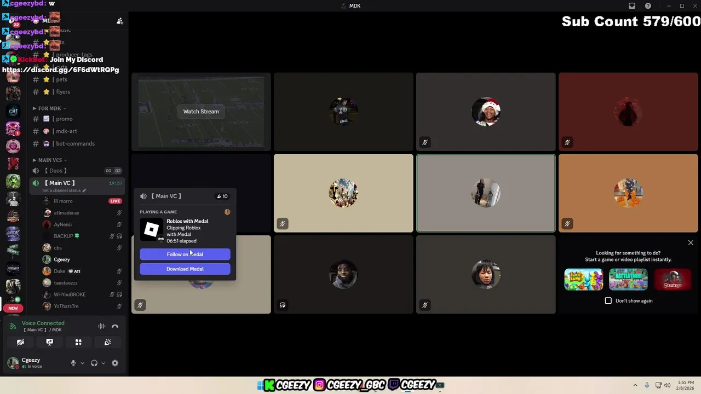The width and height of the screenshot is (701, 394).
Task: Open microphone input options arrow
Action: (x=82, y=363)
